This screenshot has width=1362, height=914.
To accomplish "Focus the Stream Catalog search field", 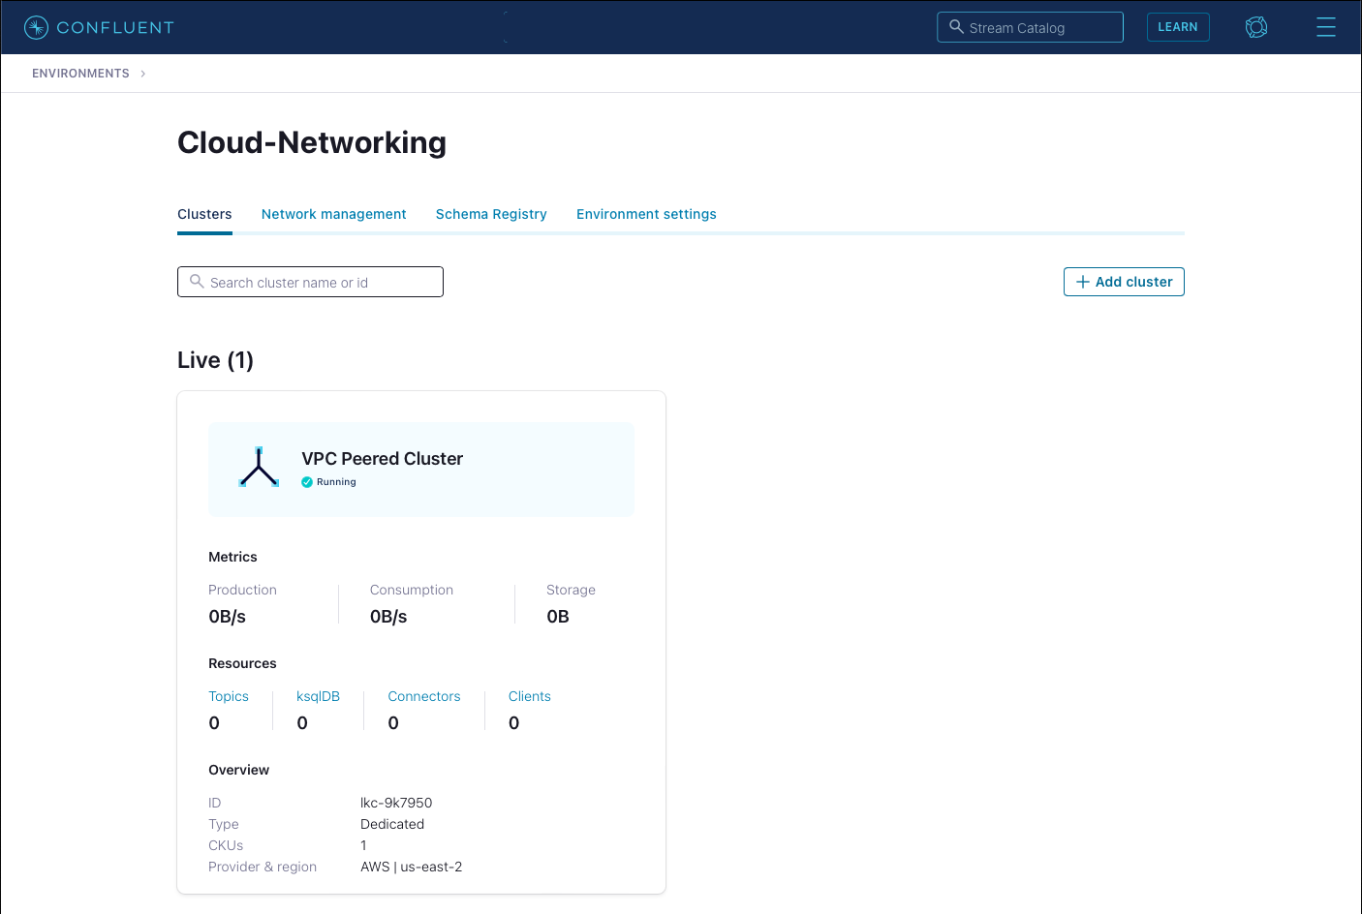I will pos(1030,27).
